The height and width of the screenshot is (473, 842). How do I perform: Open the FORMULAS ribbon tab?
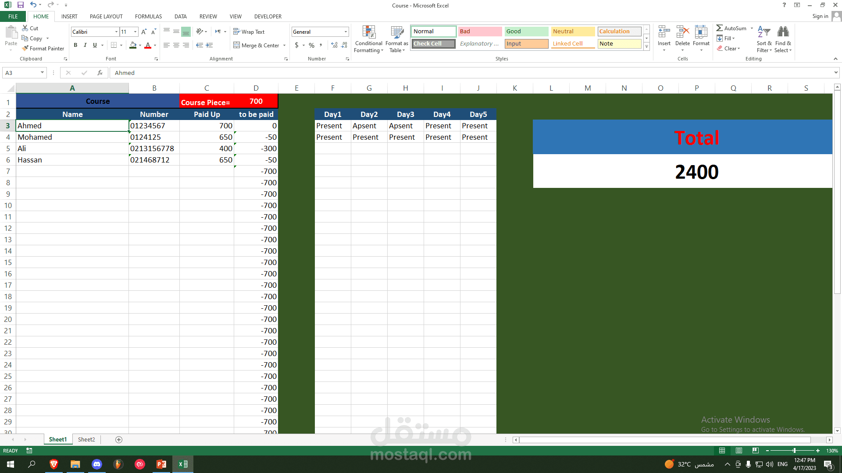click(x=148, y=17)
